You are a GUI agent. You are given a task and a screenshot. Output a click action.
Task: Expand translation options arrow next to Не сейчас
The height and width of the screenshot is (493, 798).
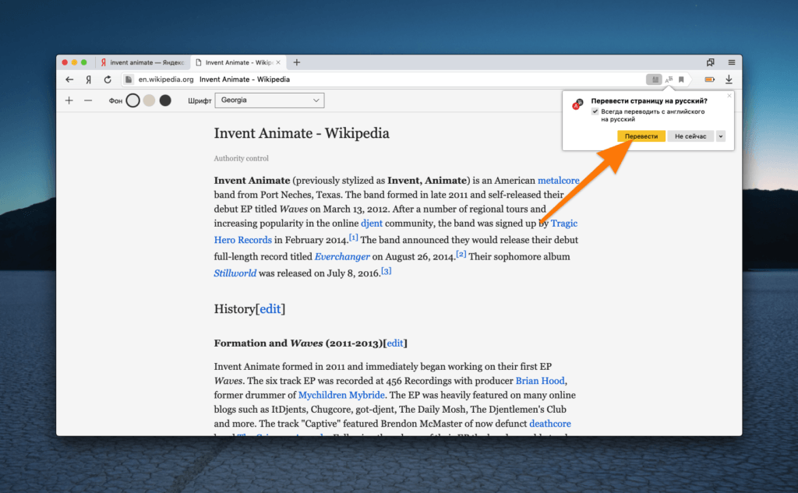pos(721,136)
